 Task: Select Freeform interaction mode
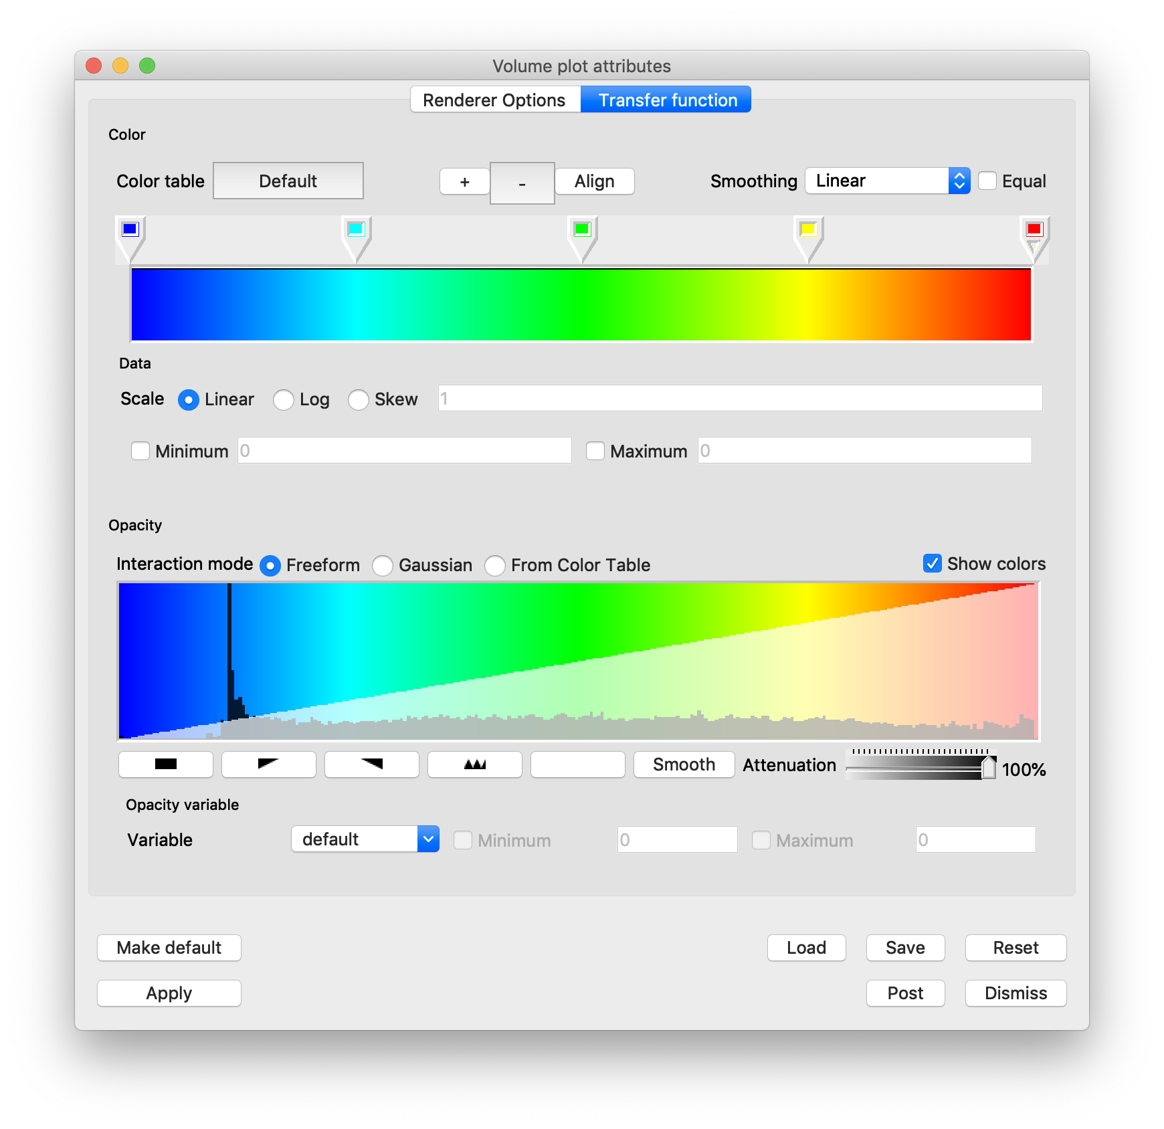pos(270,566)
